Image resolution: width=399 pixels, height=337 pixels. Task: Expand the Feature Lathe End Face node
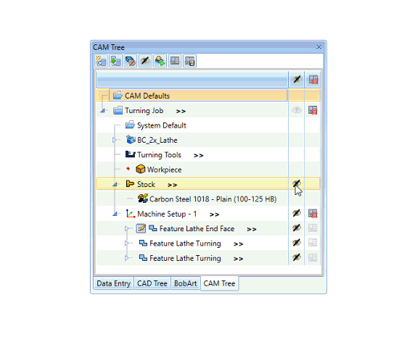(x=126, y=229)
